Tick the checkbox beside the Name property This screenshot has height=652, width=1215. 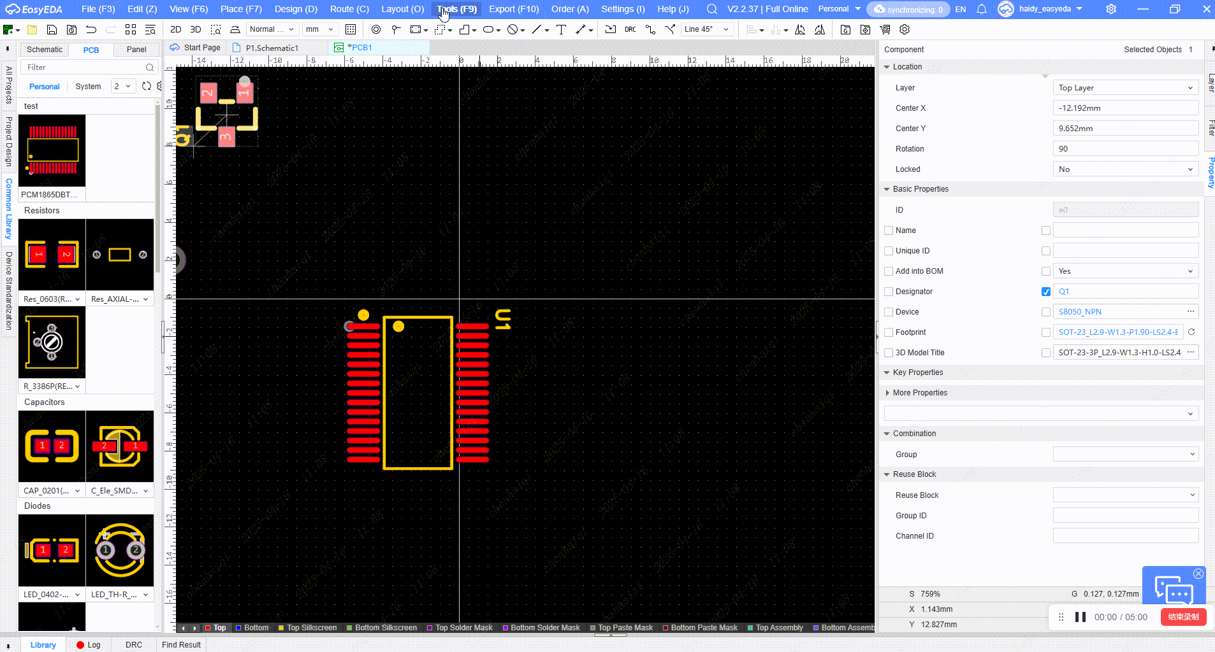click(x=889, y=230)
